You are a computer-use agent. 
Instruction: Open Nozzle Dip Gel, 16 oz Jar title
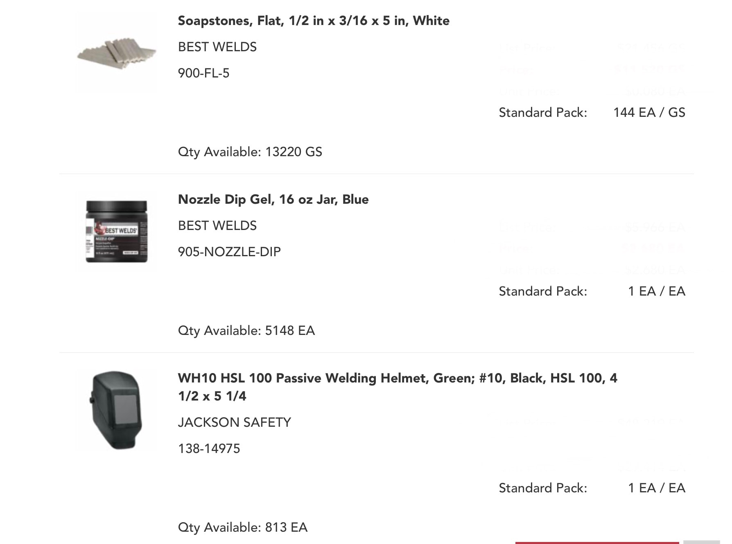pos(273,199)
